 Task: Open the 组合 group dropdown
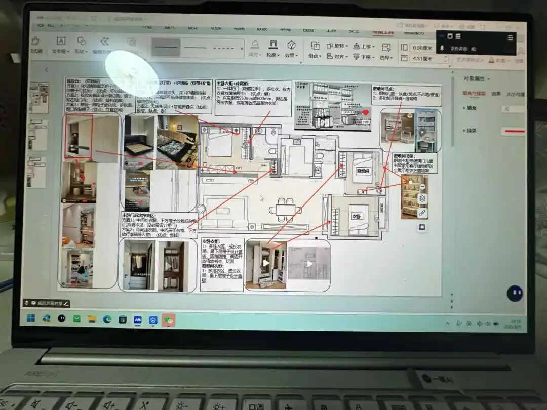[x=315, y=56]
